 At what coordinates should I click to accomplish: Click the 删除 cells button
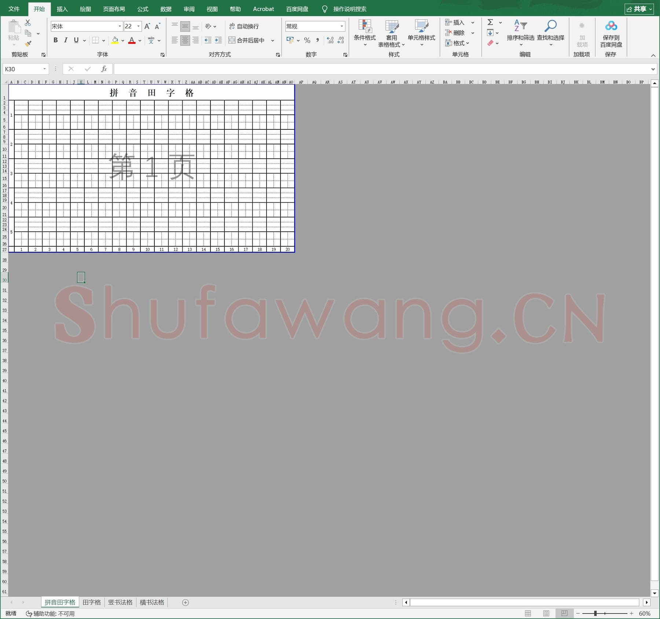tap(455, 33)
